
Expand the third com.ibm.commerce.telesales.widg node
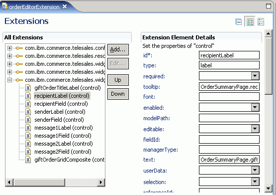[x=9, y=64]
